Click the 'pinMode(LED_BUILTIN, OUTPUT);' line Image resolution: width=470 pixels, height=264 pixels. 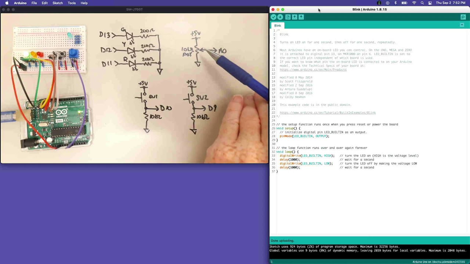304,136
